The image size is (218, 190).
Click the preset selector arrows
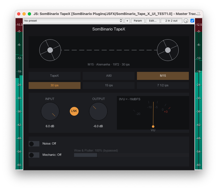pos(121,21)
